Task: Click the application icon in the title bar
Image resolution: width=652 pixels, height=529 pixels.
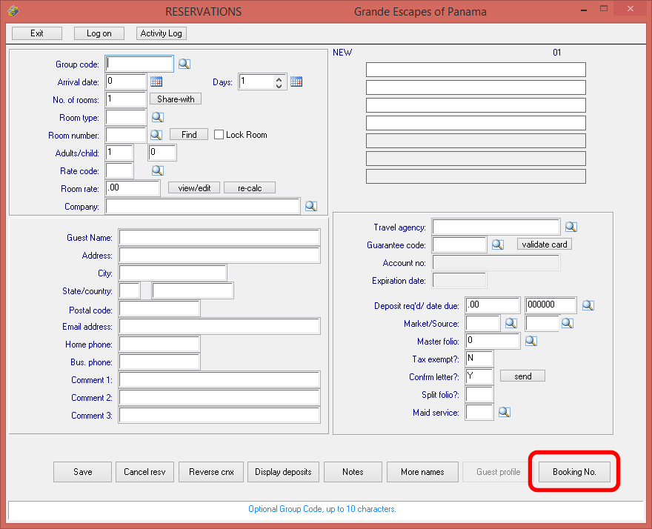Action: pos(13,11)
